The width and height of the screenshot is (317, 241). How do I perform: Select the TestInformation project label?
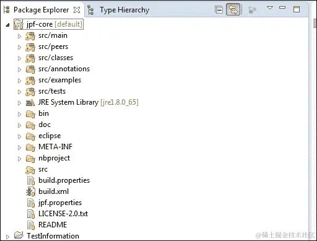pos(53,236)
